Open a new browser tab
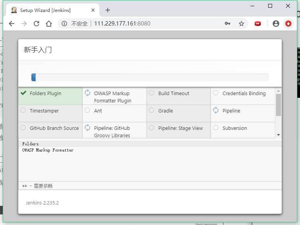This screenshot has height=225, width=300. [108, 10]
